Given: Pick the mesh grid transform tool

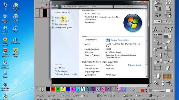Looking at the screenshot, I should pyautogui.click(x=168, y=55).
